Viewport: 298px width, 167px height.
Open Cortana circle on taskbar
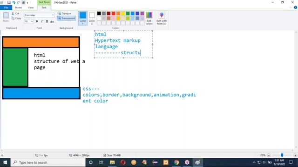pyautogui.click(x=91, y=162)
